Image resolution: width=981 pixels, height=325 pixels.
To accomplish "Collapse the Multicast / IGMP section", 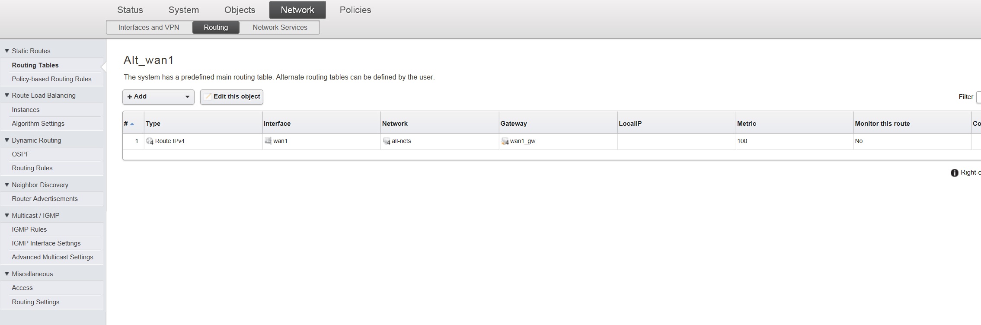I will (7, 216).
